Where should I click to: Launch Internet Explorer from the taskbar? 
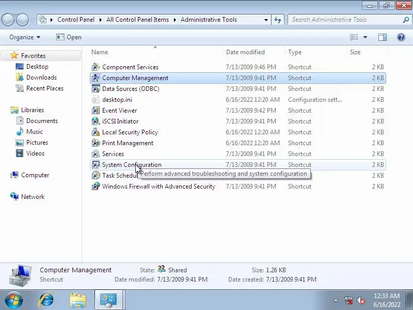46,300
